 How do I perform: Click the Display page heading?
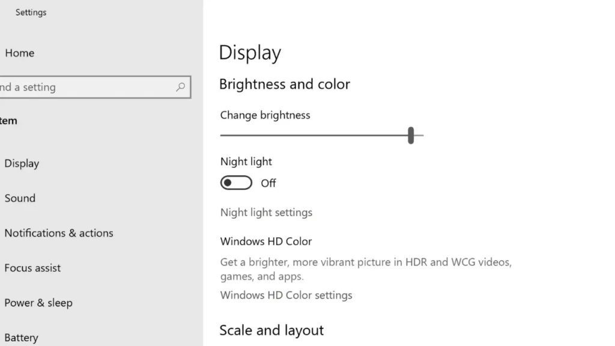tap(250, 53)
